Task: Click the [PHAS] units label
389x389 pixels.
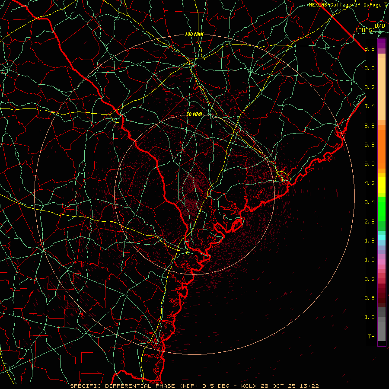Action: click(365, 30)
